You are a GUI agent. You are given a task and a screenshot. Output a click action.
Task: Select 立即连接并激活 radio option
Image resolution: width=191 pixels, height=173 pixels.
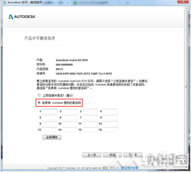pyautogui.click(x=39, y=95)
